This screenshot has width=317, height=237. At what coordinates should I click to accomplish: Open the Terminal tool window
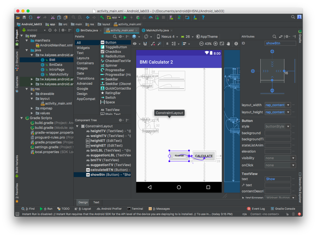(135, 209)
